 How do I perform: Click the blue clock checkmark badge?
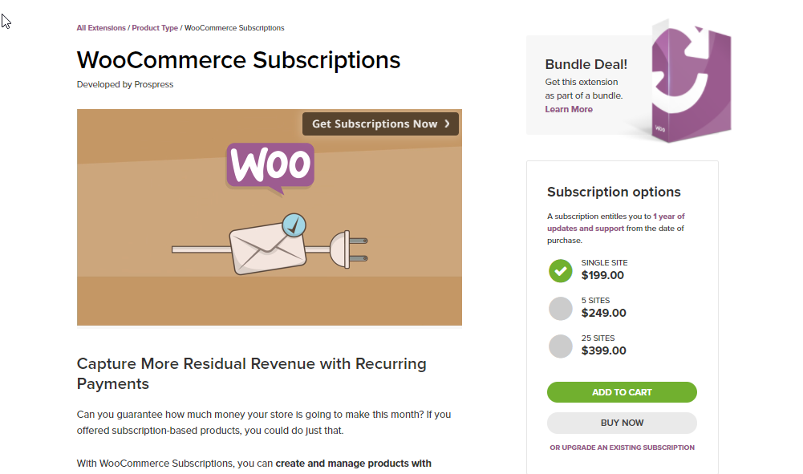pos(294,225)
